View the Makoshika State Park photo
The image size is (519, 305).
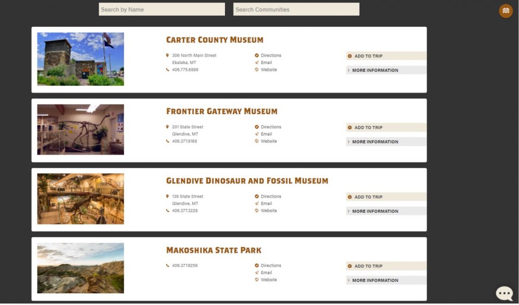click(81, 269)
